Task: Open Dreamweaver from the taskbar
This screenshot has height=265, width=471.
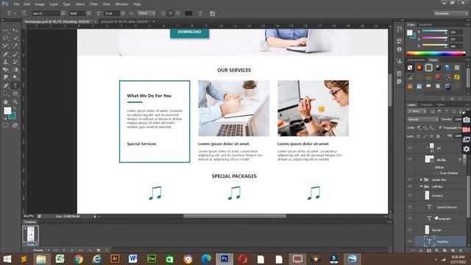Action: (152, 259)
